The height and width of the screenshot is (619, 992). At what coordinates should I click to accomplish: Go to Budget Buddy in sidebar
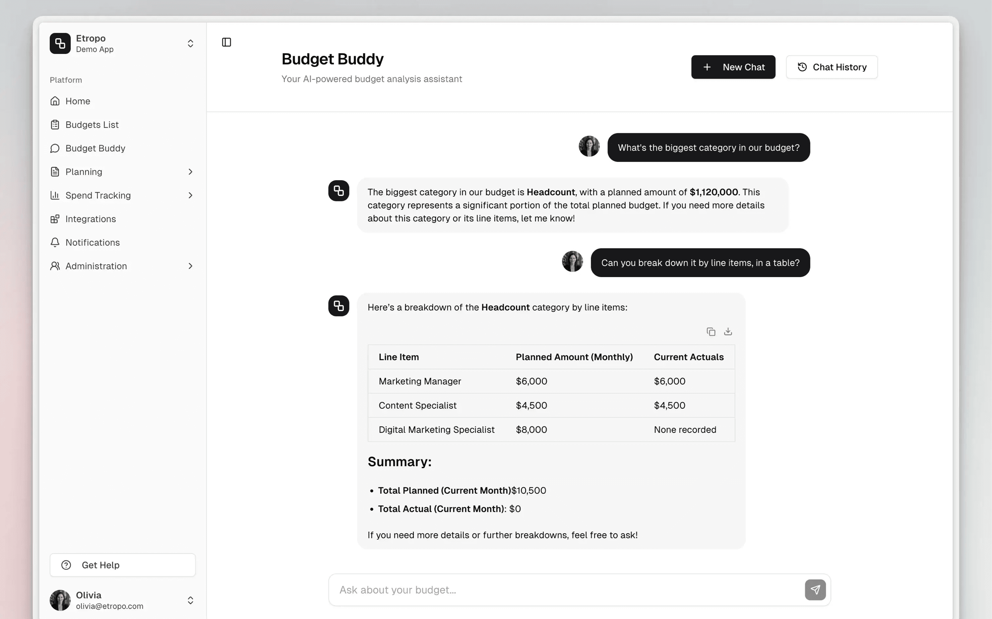(95, 148)
